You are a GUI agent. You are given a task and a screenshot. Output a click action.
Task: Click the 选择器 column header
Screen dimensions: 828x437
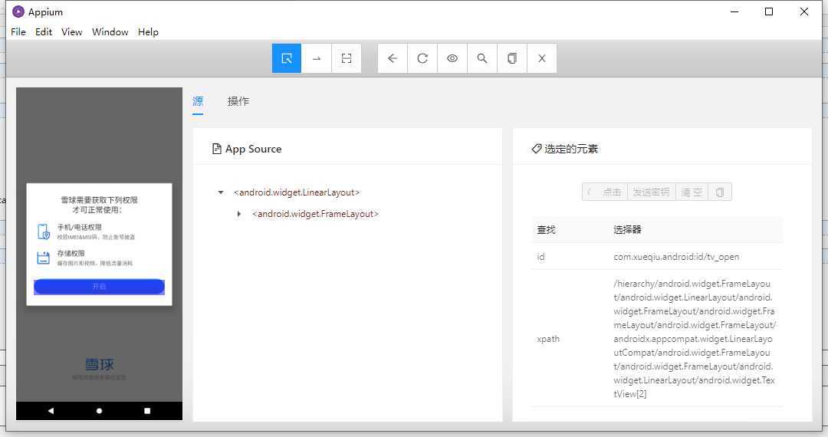(627, 229)
